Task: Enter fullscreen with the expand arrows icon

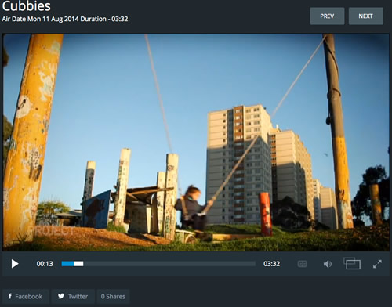Action: tap(377, 264)
